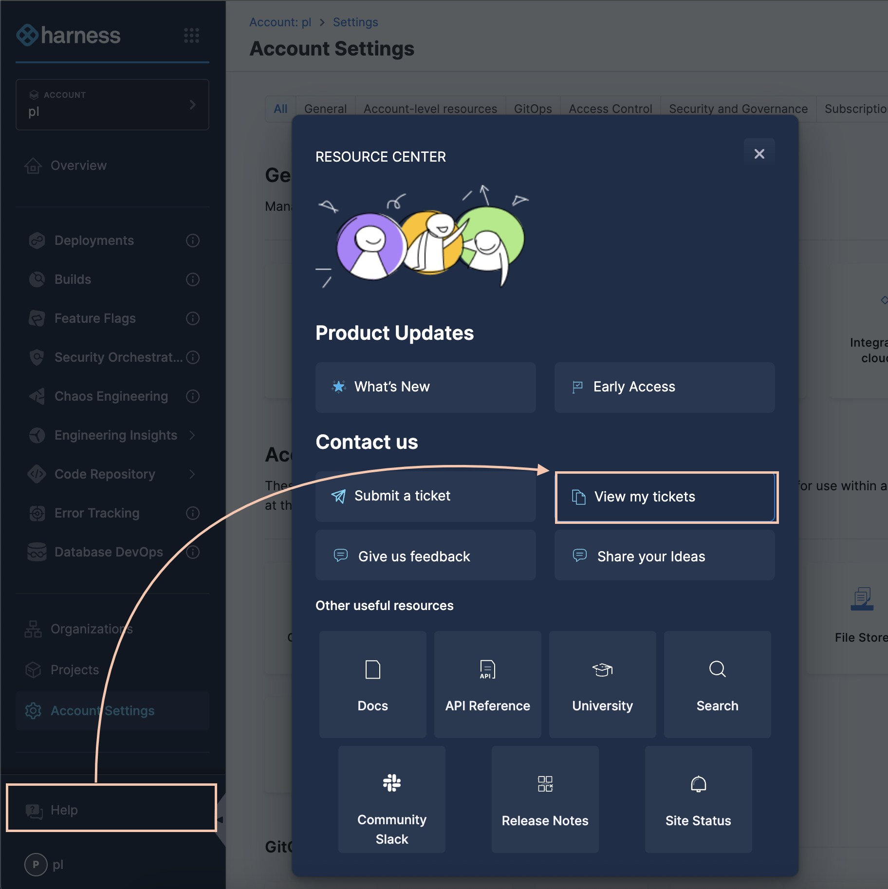The width and height of the screenshot is (888, 889).
Task: Click the View my tickets button
Action: pyautogui.click(x=666, y=497)
